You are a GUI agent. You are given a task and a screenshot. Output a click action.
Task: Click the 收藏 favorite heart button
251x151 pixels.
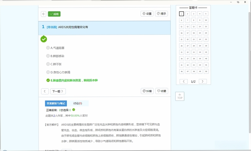(161, 91)
